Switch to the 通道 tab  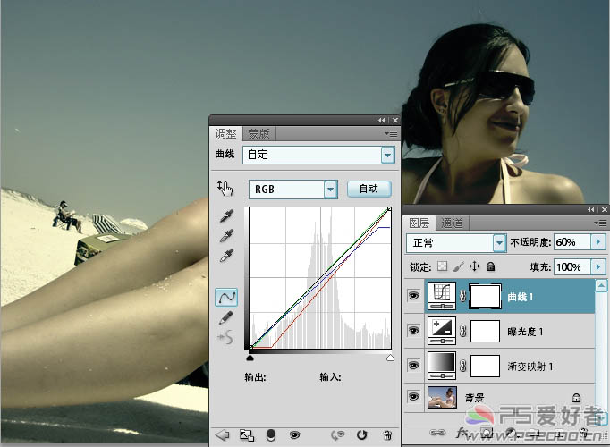click(x=453, y=223)
